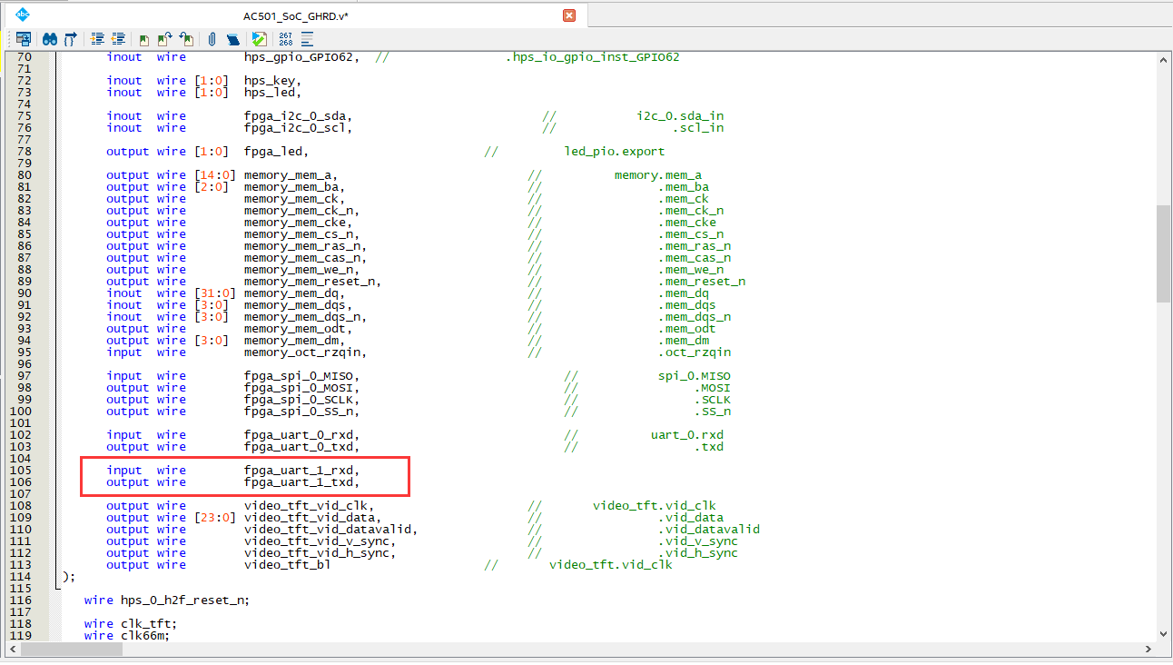Click the horizontal scrollbar right arrow

(x=1148, y=649)
